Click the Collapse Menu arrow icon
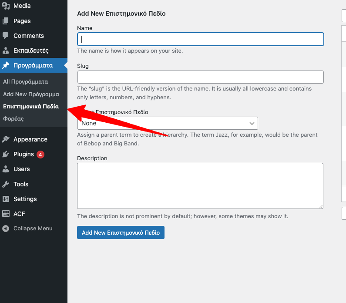Viewport: 346px width, 303px height. click(x=6, y=229)
